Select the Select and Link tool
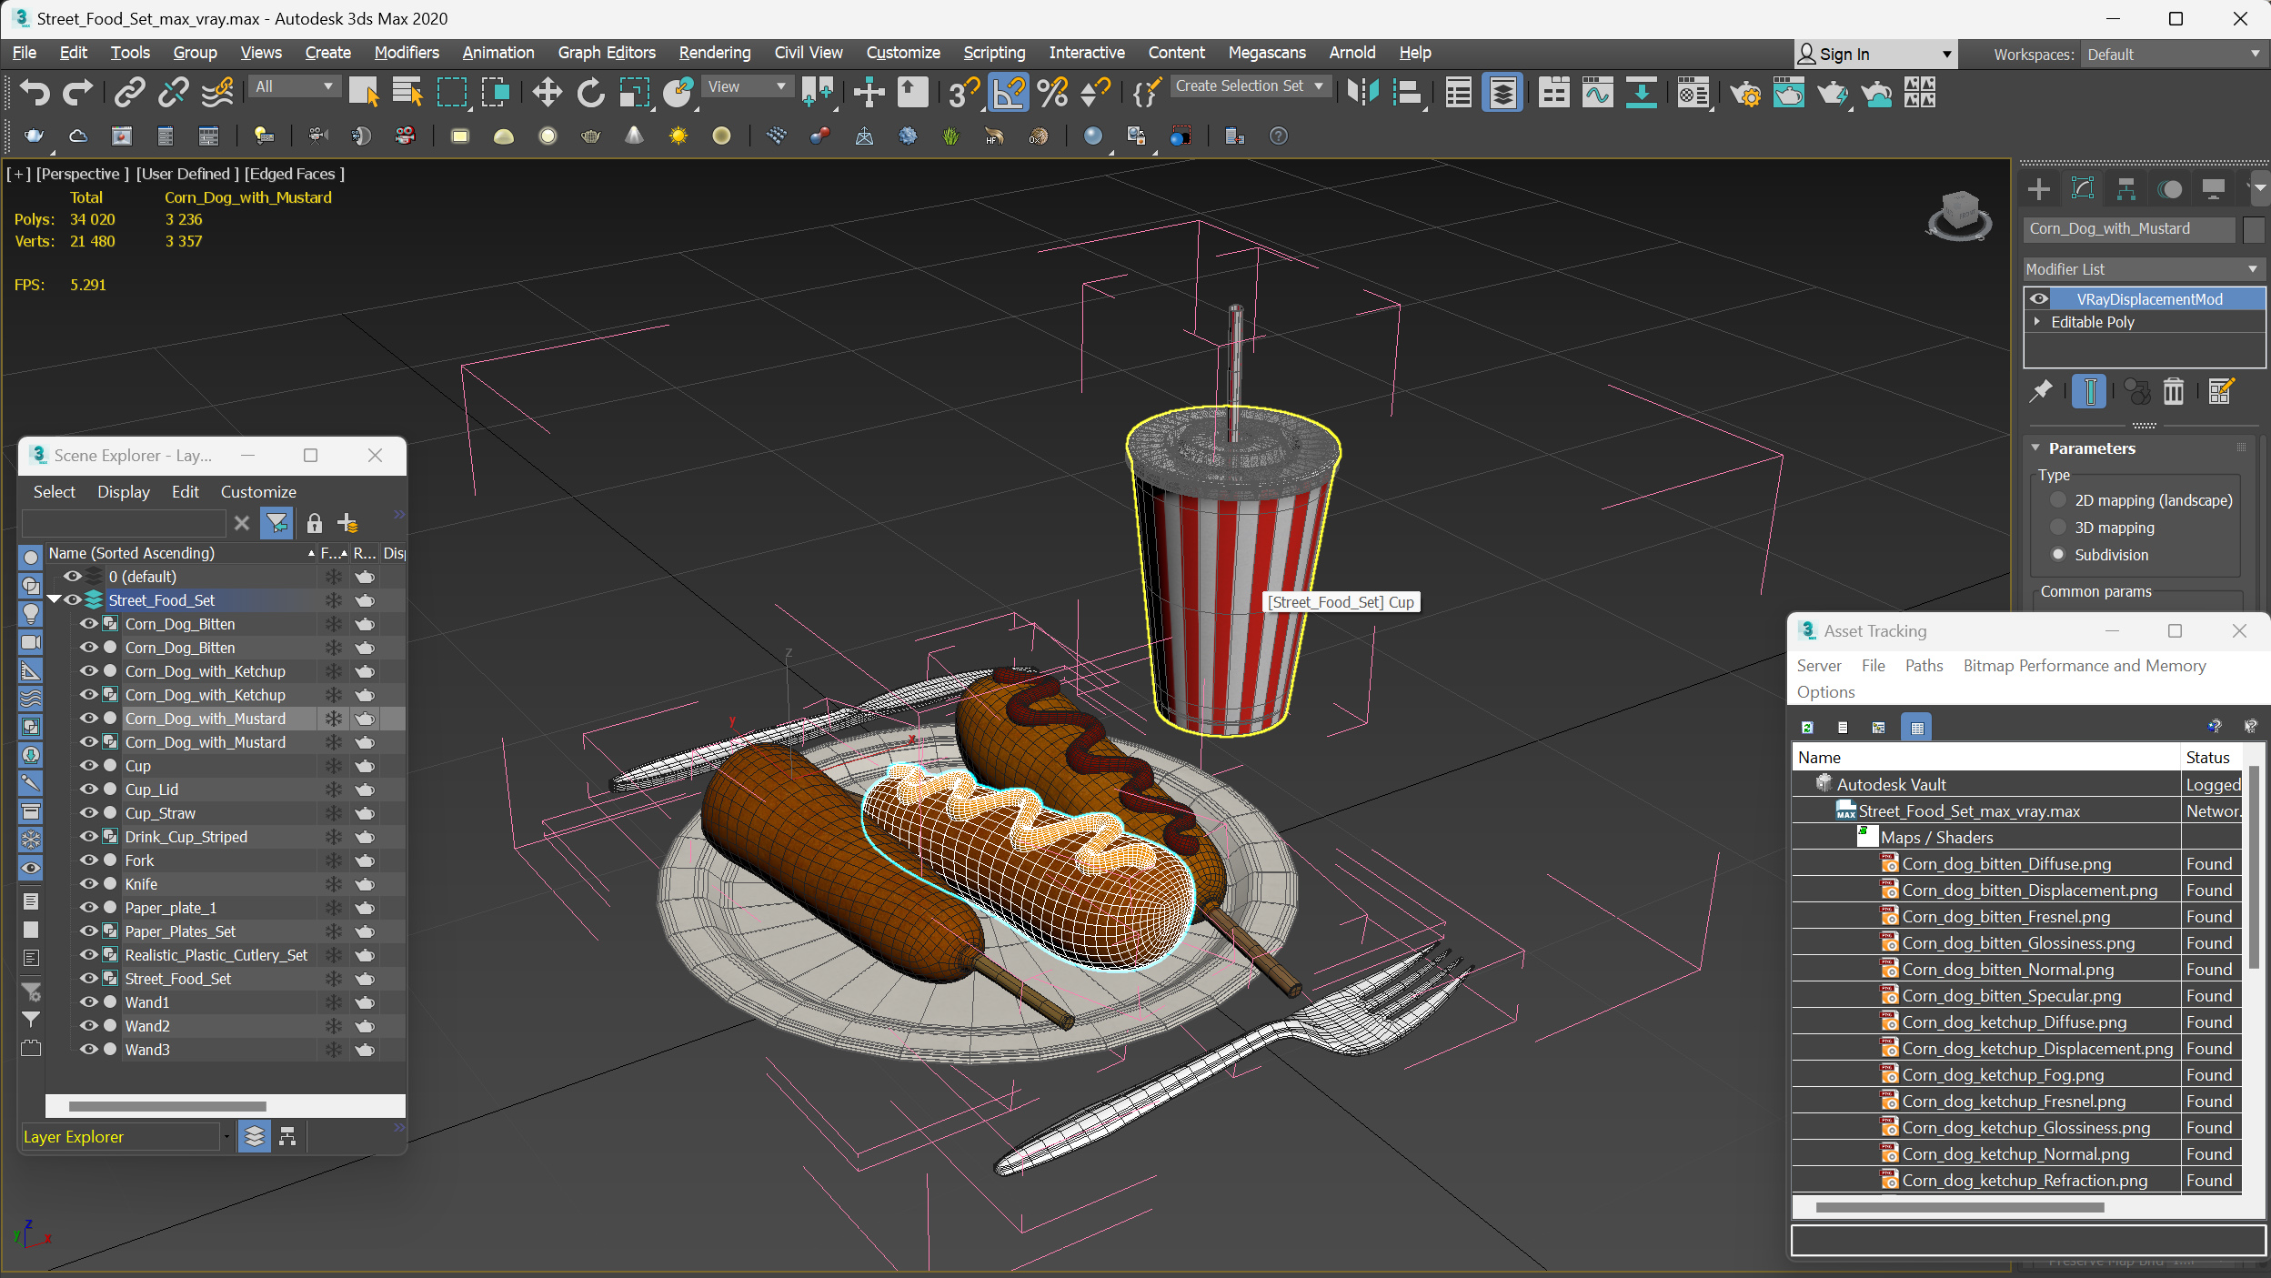 click(x=129, y=92)
